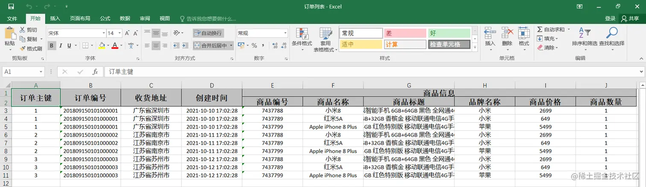Apply the 适中 (Neutral) yellow cell style
646x187 pixels.
[361, 44]
